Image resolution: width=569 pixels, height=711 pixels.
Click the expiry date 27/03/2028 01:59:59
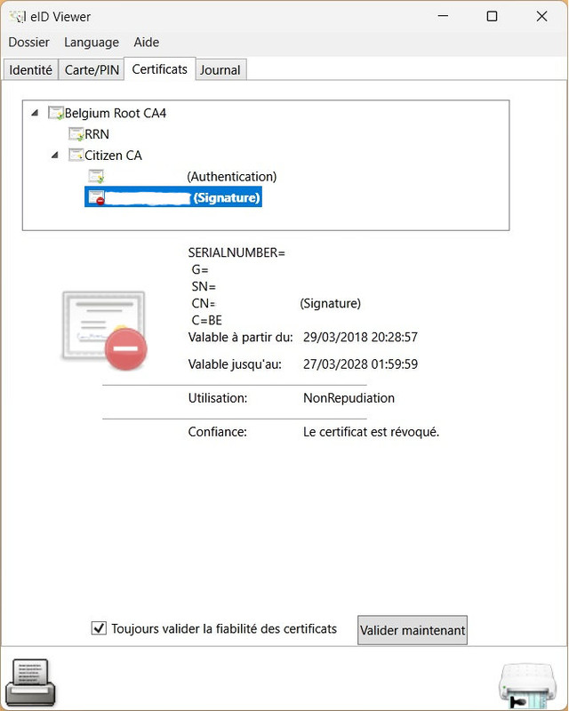pos(360,364)
